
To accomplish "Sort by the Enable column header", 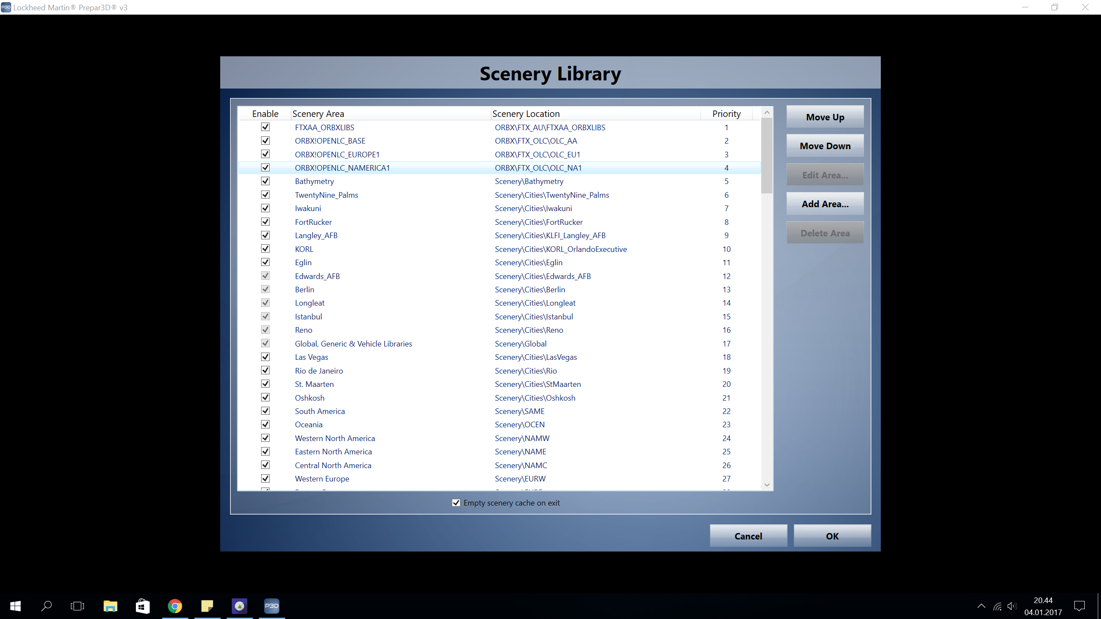I will coord(265,113).
